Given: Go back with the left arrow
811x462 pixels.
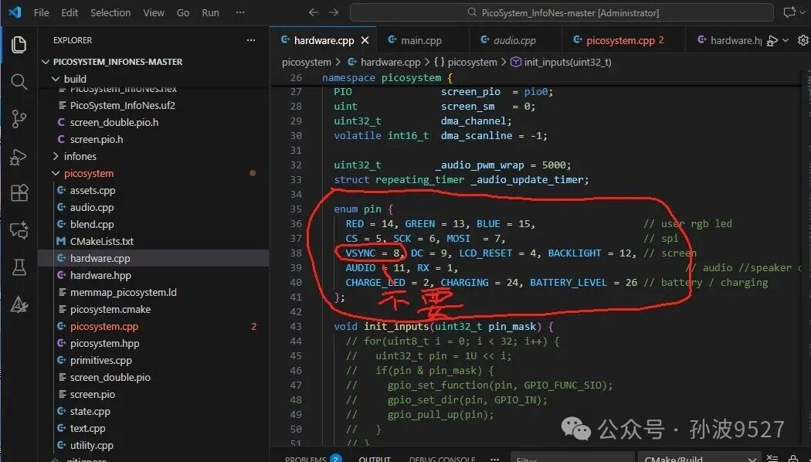Looking at the screenshot, I should (313, 12).
